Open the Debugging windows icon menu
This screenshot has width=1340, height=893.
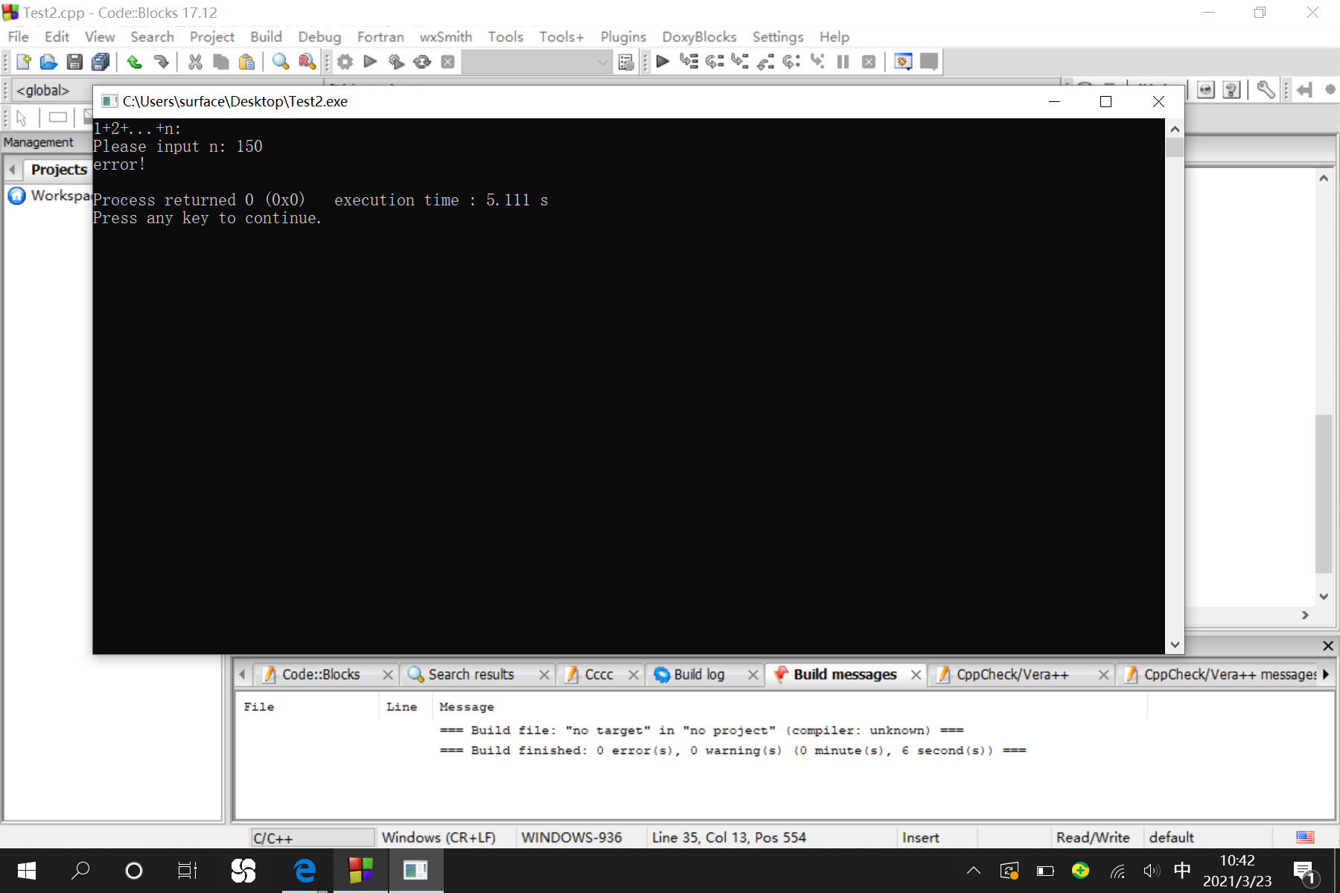click(903, 61)
